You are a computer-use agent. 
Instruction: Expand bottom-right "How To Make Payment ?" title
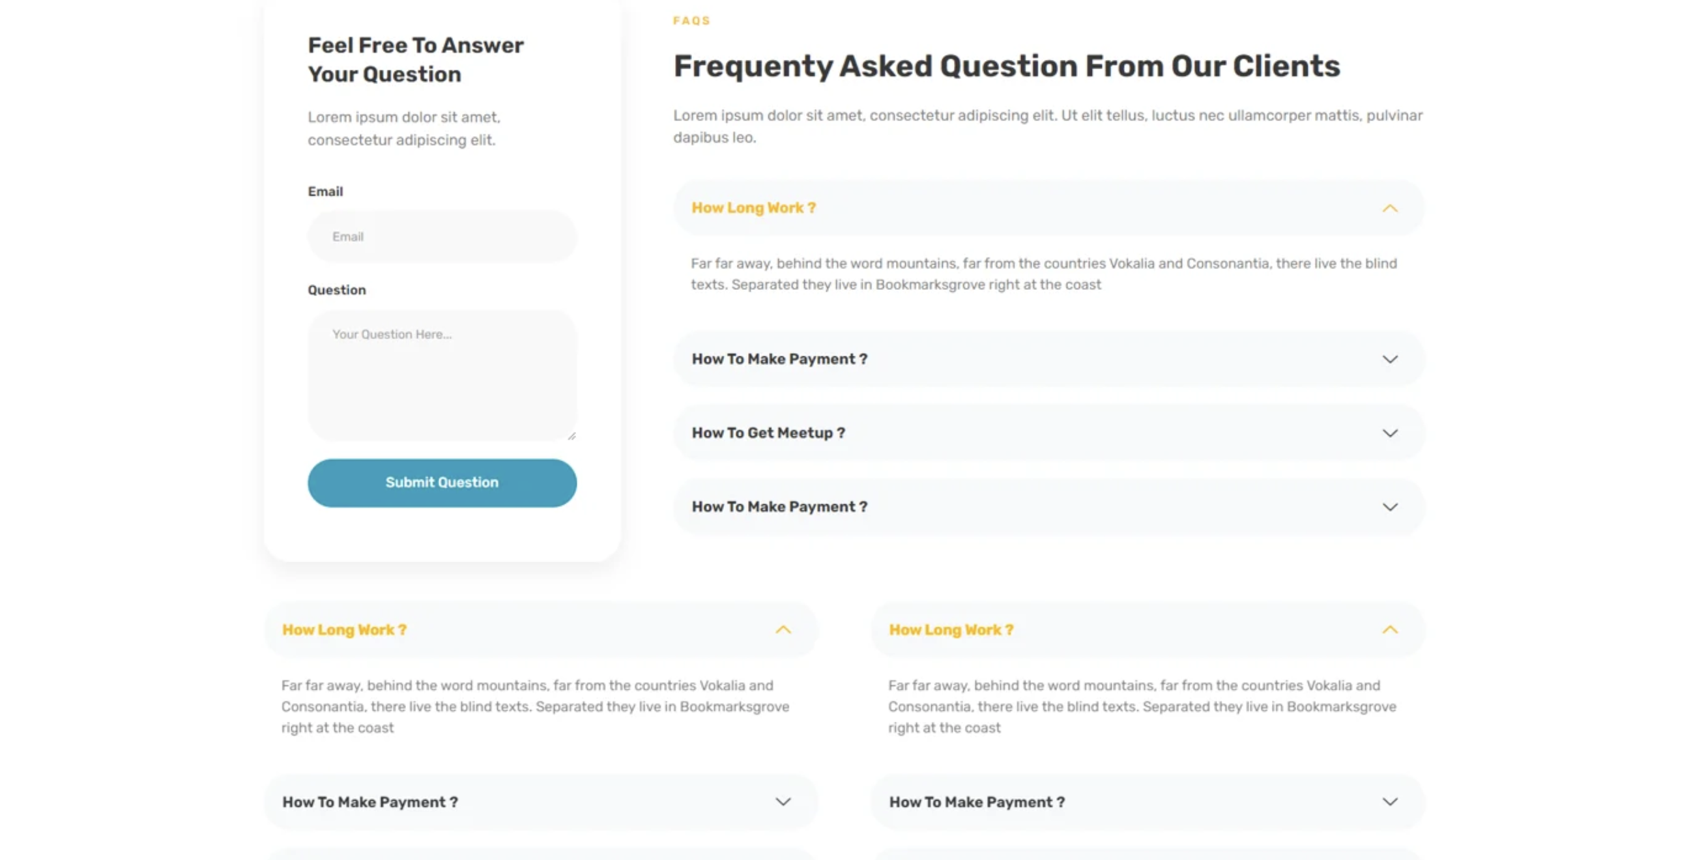976,802
